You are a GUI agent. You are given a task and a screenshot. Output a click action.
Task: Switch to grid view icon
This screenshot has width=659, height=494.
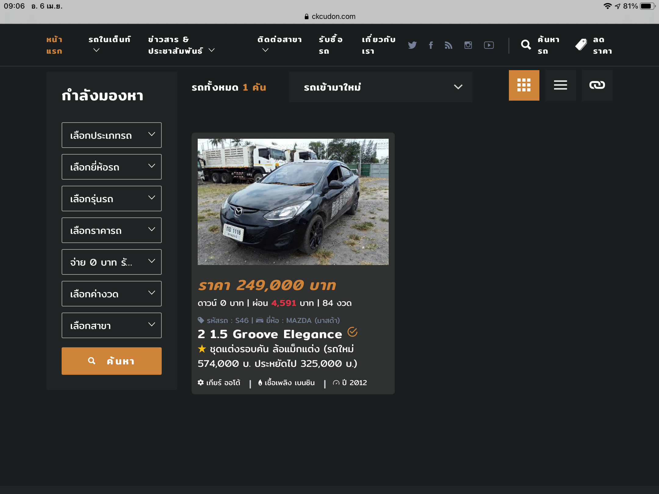click(x=524, y=85)
